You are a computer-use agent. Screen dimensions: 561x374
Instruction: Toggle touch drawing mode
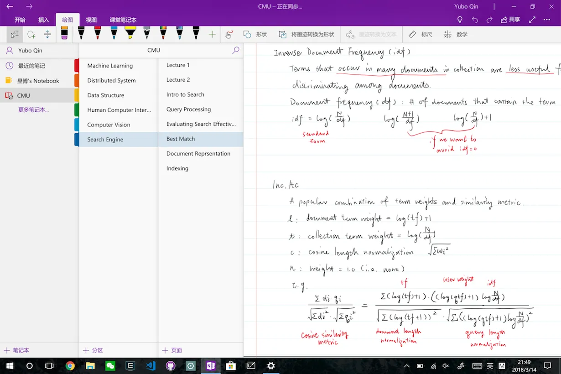(x=229, y=35)
